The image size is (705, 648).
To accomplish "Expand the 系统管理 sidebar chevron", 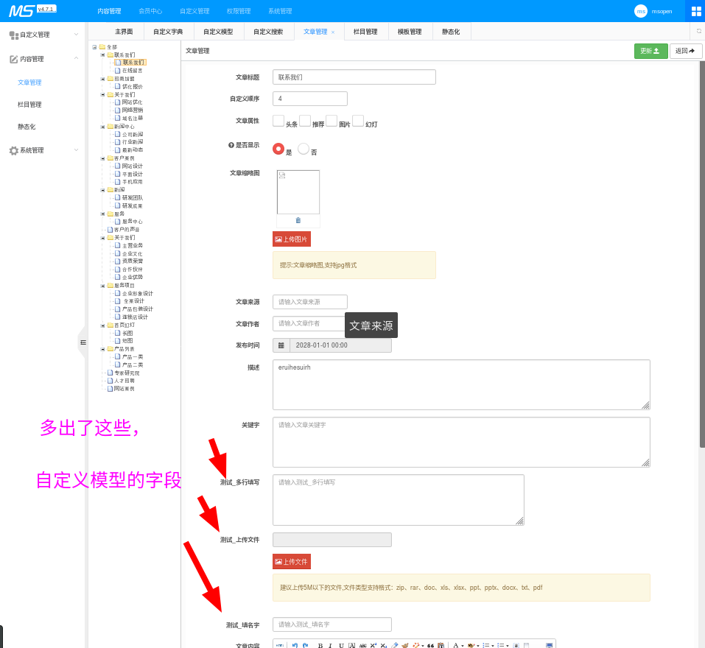I will 76,149.
